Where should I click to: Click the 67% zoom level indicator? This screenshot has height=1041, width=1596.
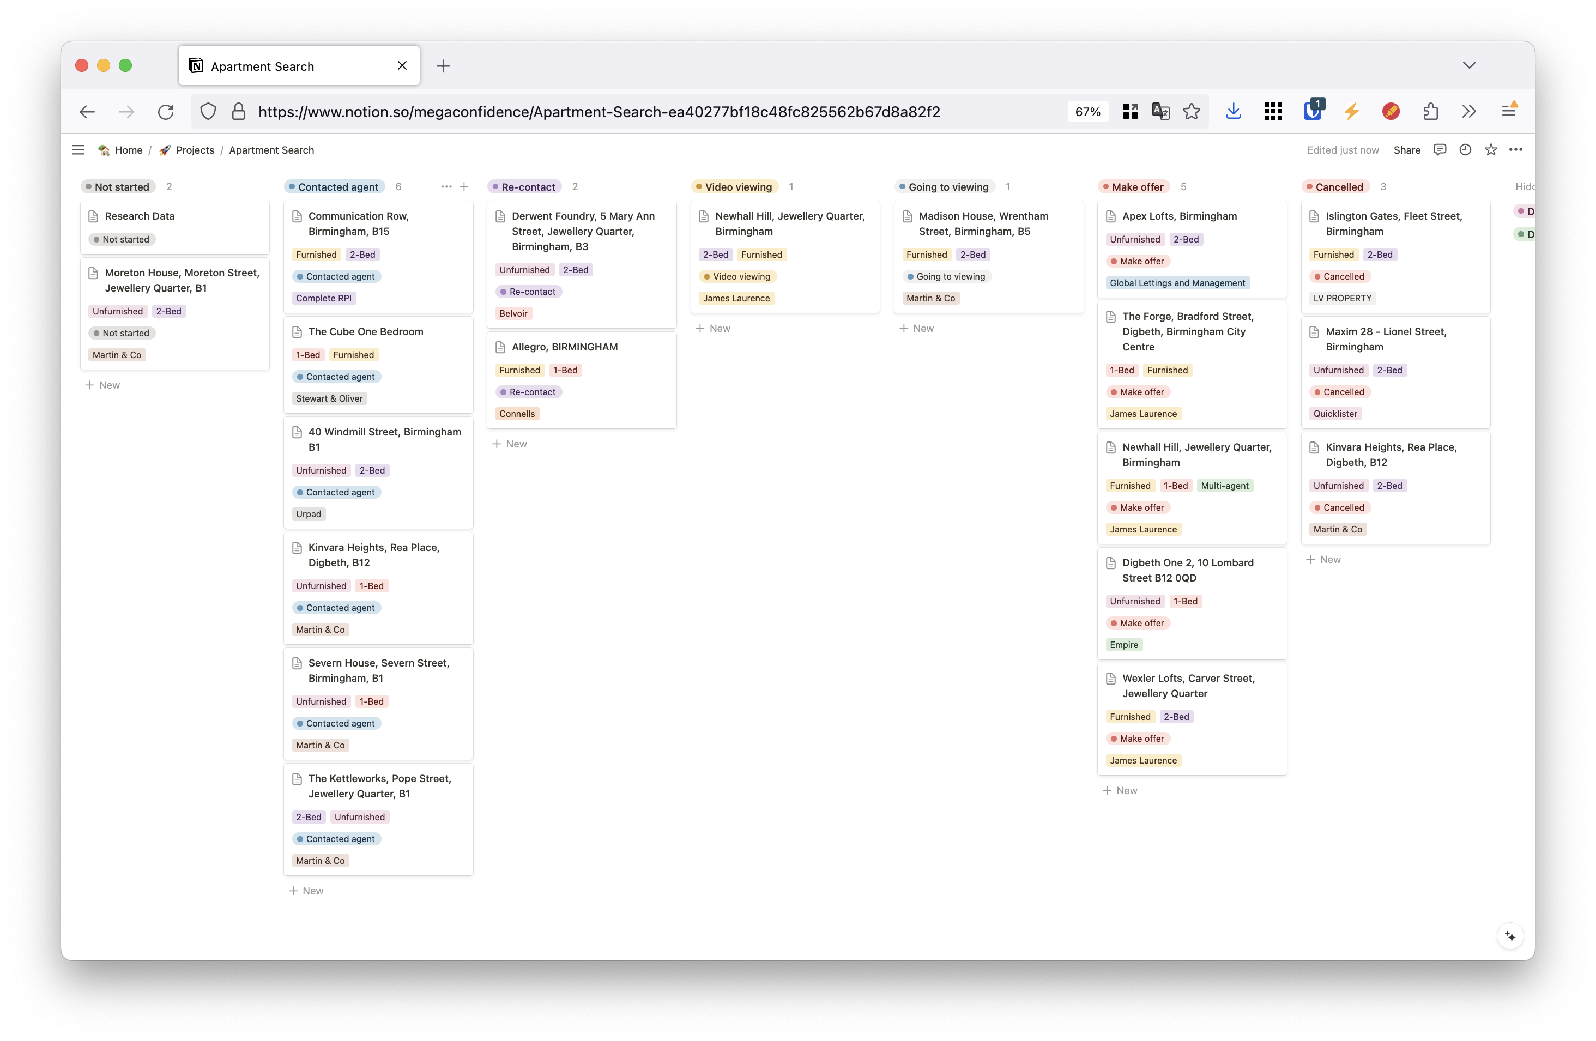point(1087,112)
